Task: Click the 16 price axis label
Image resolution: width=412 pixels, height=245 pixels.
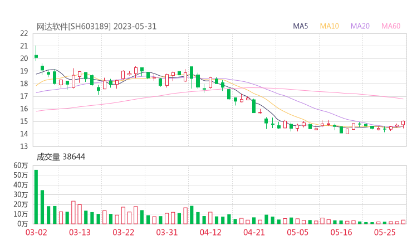Action: click(24, 109)
